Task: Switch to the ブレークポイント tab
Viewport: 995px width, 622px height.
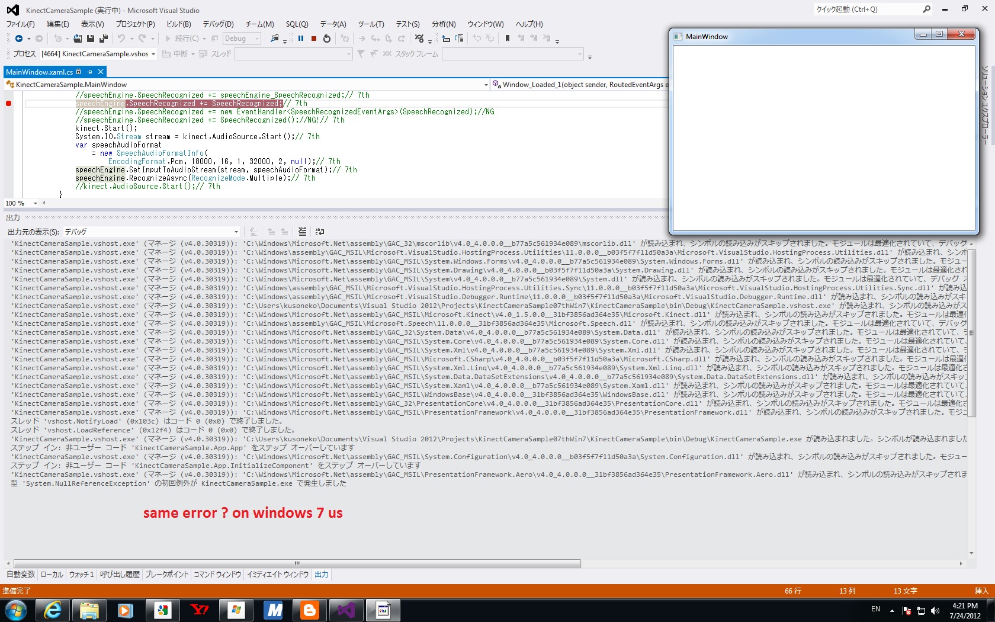Action: pyautogui.click(x=166, y=574)
